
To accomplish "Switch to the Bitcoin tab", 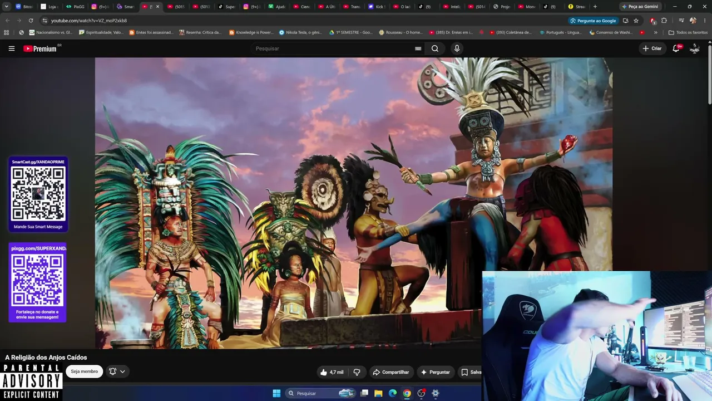I will coord(24,7).
